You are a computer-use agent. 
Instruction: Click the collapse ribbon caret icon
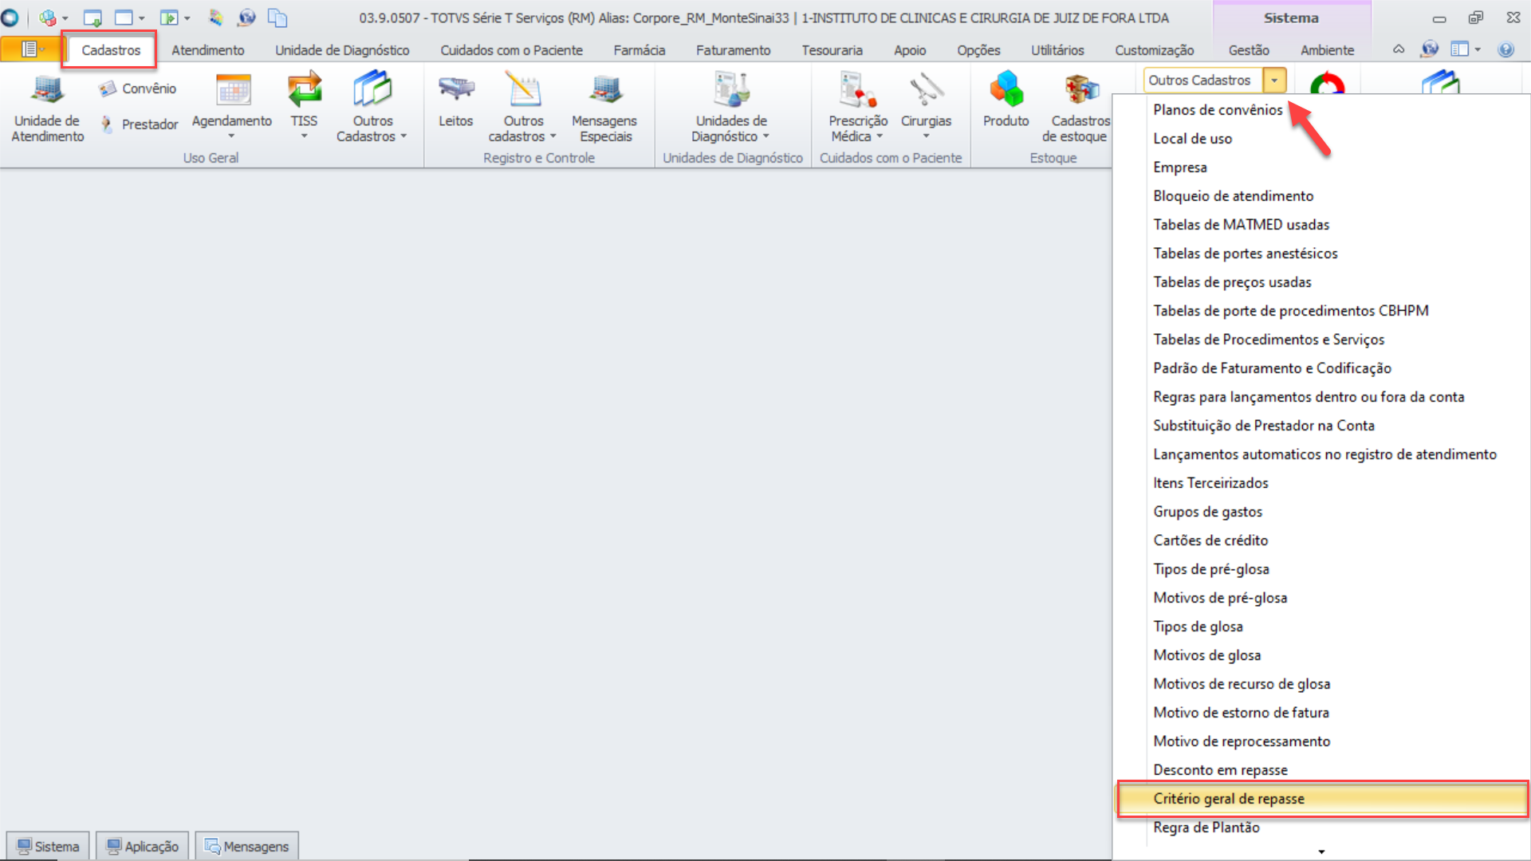1399,49
